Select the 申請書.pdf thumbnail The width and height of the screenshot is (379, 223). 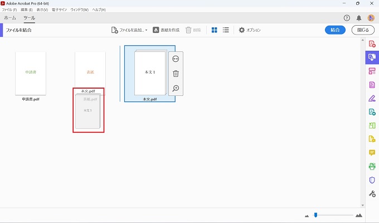tap(31, 73)
